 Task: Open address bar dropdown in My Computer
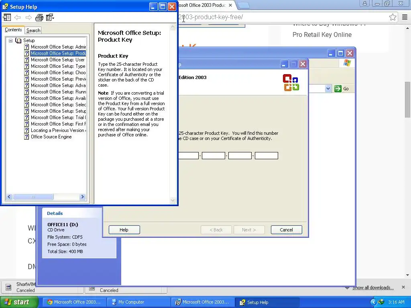328,89
